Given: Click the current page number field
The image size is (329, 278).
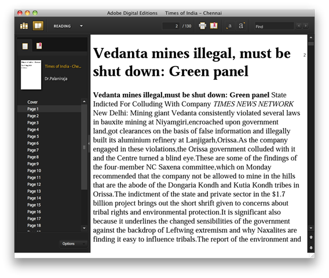Looking at the screenshot, I should click(x=171, y=26).
